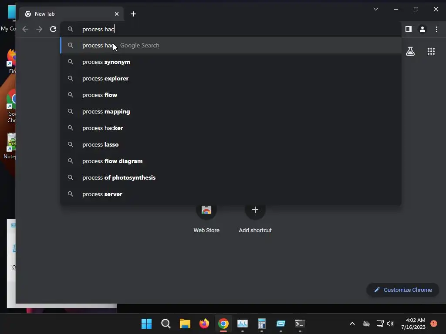Image resolution: width=446 pixels, height=334 pixels.
Task: Click magnifier icon beside 'process lasso'
Action: click(71, 144)
